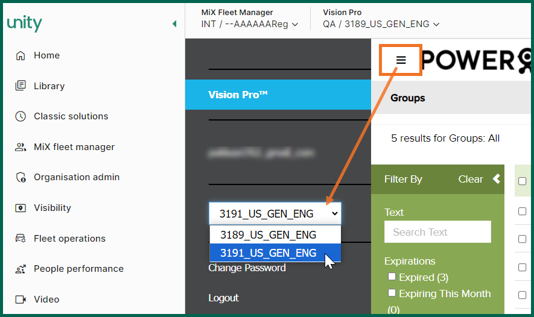
Task: Tick the Expired (3) checkbox
Action: coord(392,277)
